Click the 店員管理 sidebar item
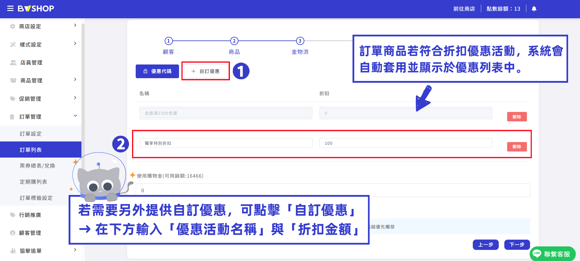Image resolution: width=580 pixels, height=261 pixels. tap(41, 62)
